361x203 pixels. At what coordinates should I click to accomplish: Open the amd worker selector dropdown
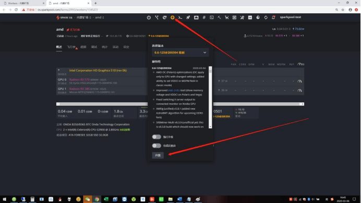tap(100, 18)
